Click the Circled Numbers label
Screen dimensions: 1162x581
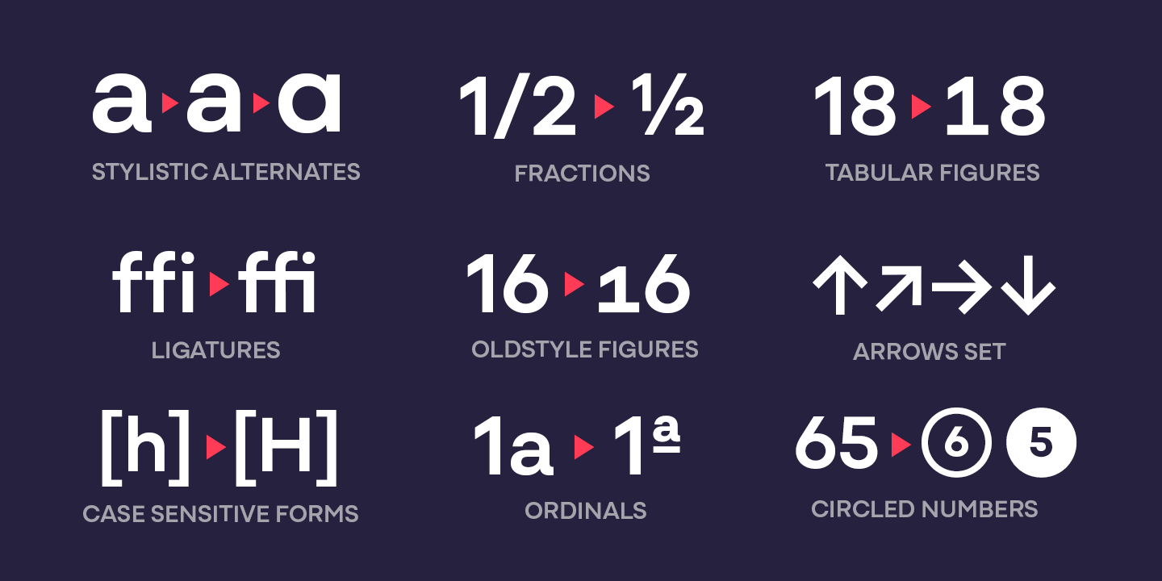pyautogui.click(x=925, y=509)
